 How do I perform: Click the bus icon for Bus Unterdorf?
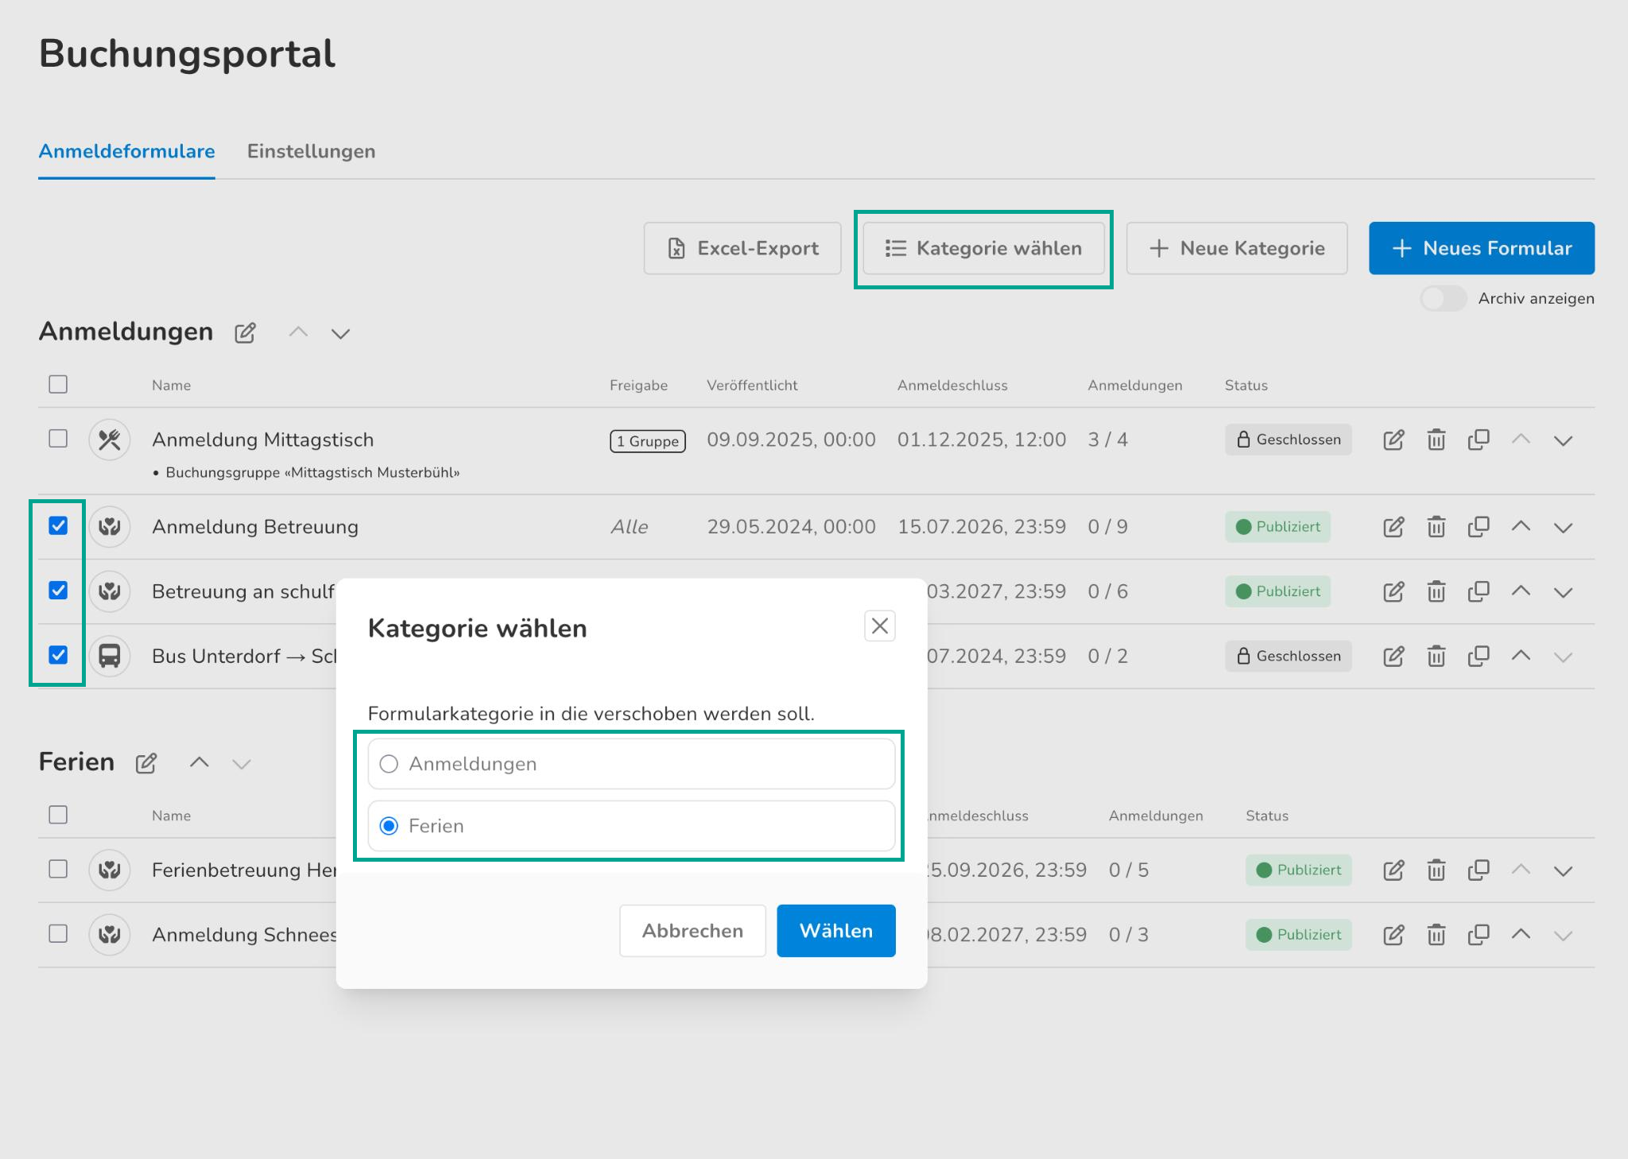tap(110, 657)
